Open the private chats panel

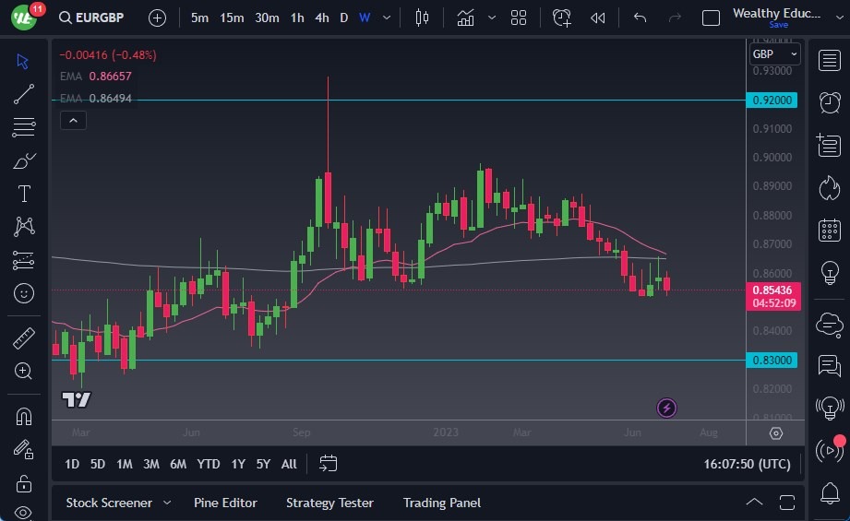[x=830, y=365]
